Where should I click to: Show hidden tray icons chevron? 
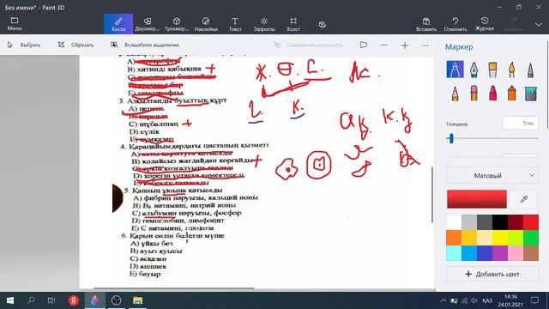pyautogui.click(x=443, y=300)
